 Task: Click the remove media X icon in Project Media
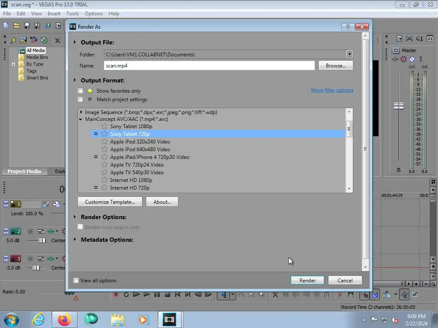click(58, 41)
